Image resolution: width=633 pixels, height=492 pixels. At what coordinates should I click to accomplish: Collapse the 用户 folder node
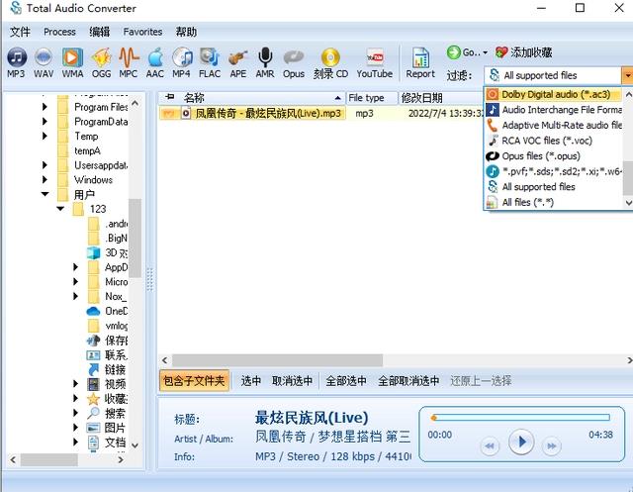click(45, 194)
